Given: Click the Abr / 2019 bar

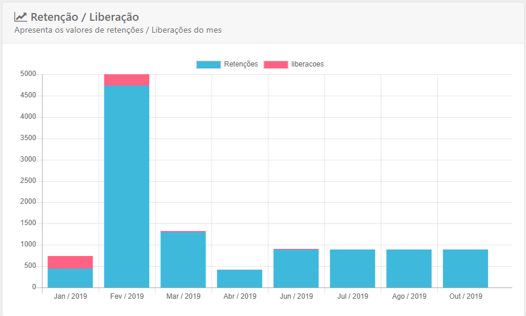Looking at the screenshot, I should pyautogui.click(x=240, y=279).
